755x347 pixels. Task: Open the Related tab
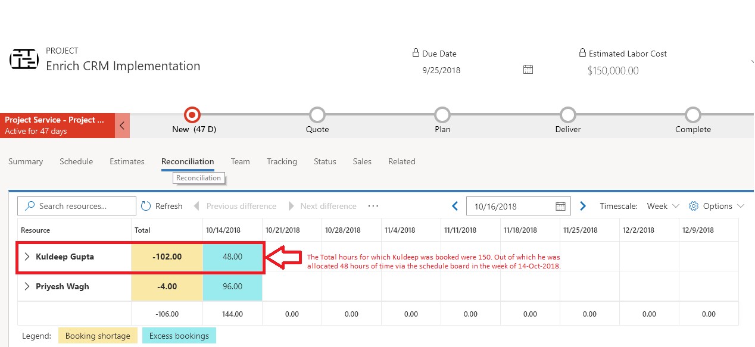point(402,161)
